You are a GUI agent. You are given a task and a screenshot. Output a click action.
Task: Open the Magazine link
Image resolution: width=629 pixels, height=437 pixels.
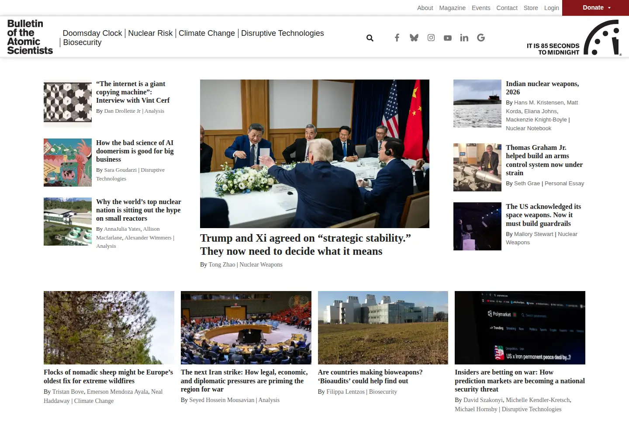452,8
